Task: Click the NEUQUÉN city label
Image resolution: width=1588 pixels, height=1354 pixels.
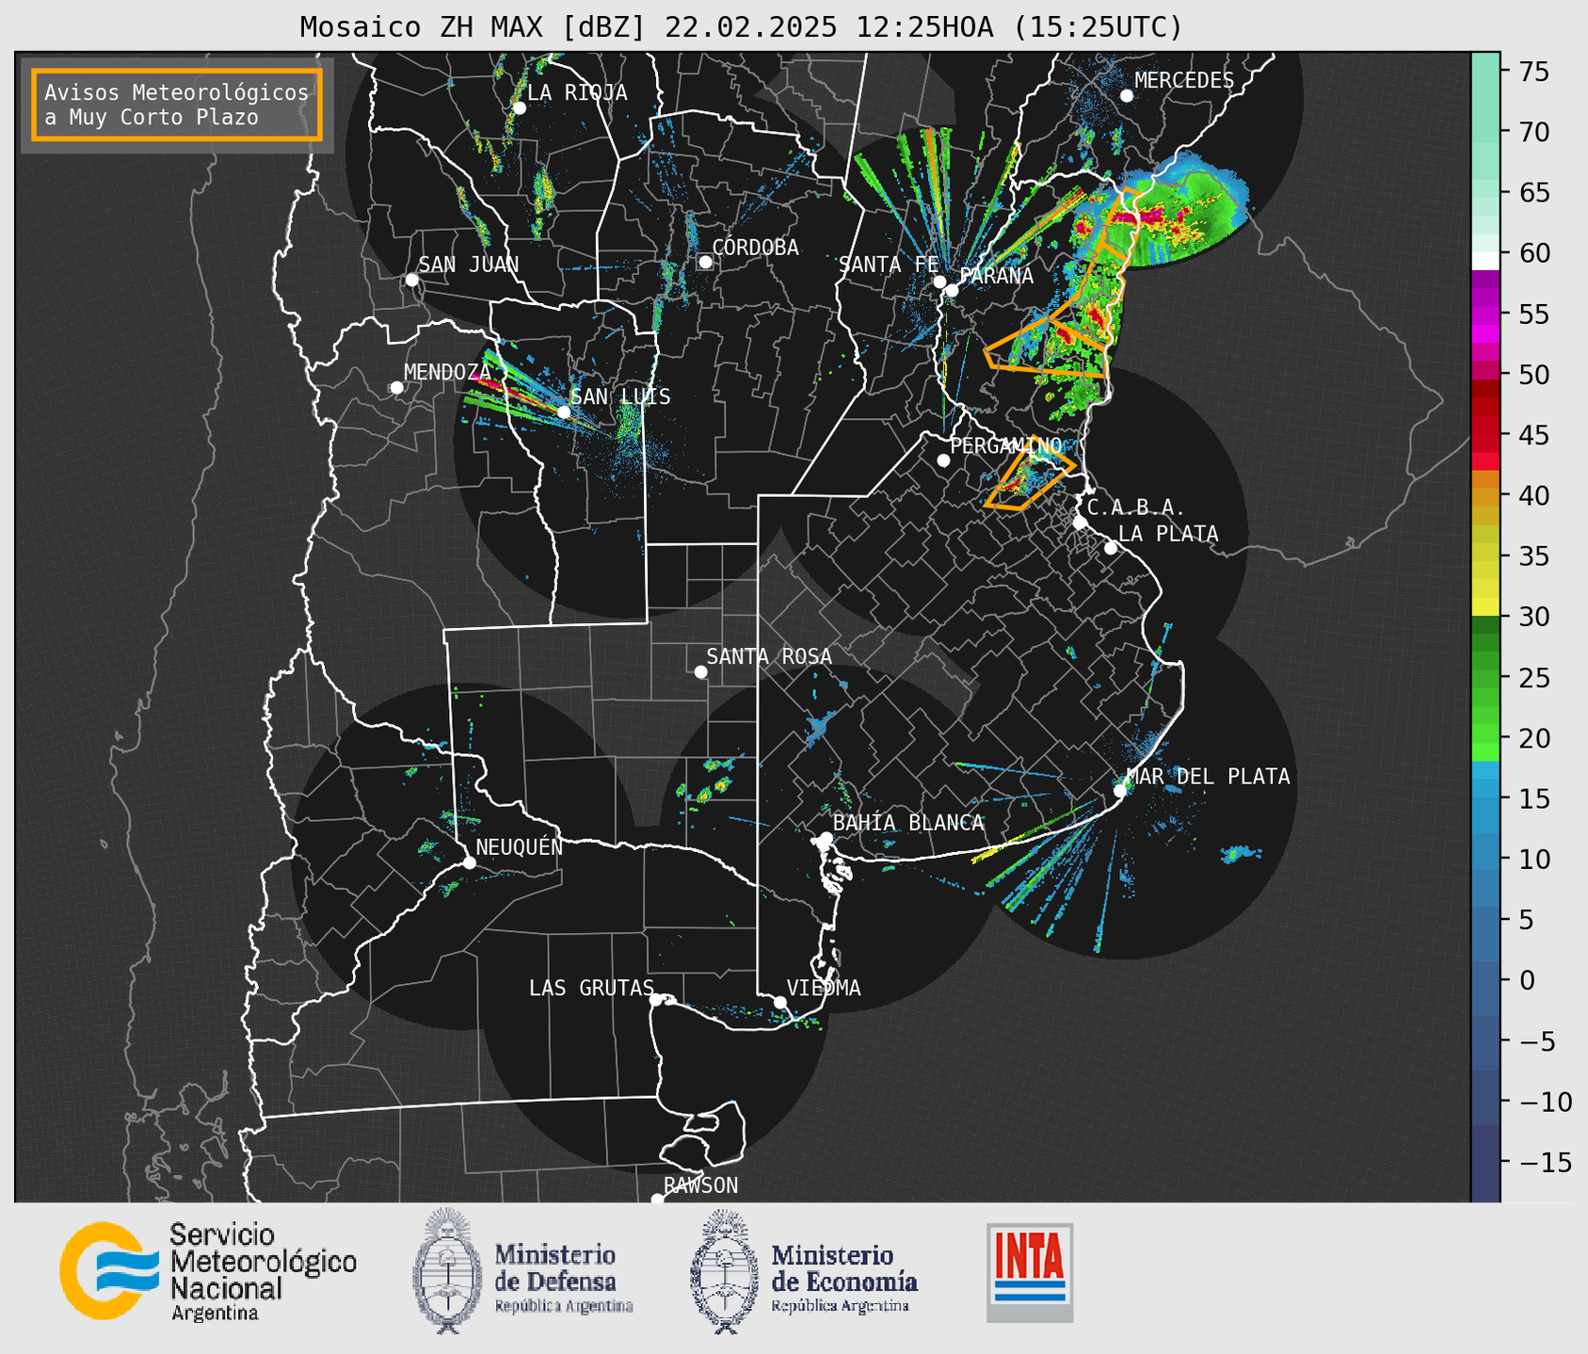Action: (x=520, y=846)
